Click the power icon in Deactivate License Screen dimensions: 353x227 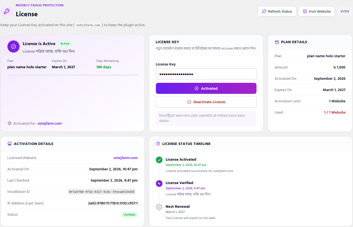189,102
